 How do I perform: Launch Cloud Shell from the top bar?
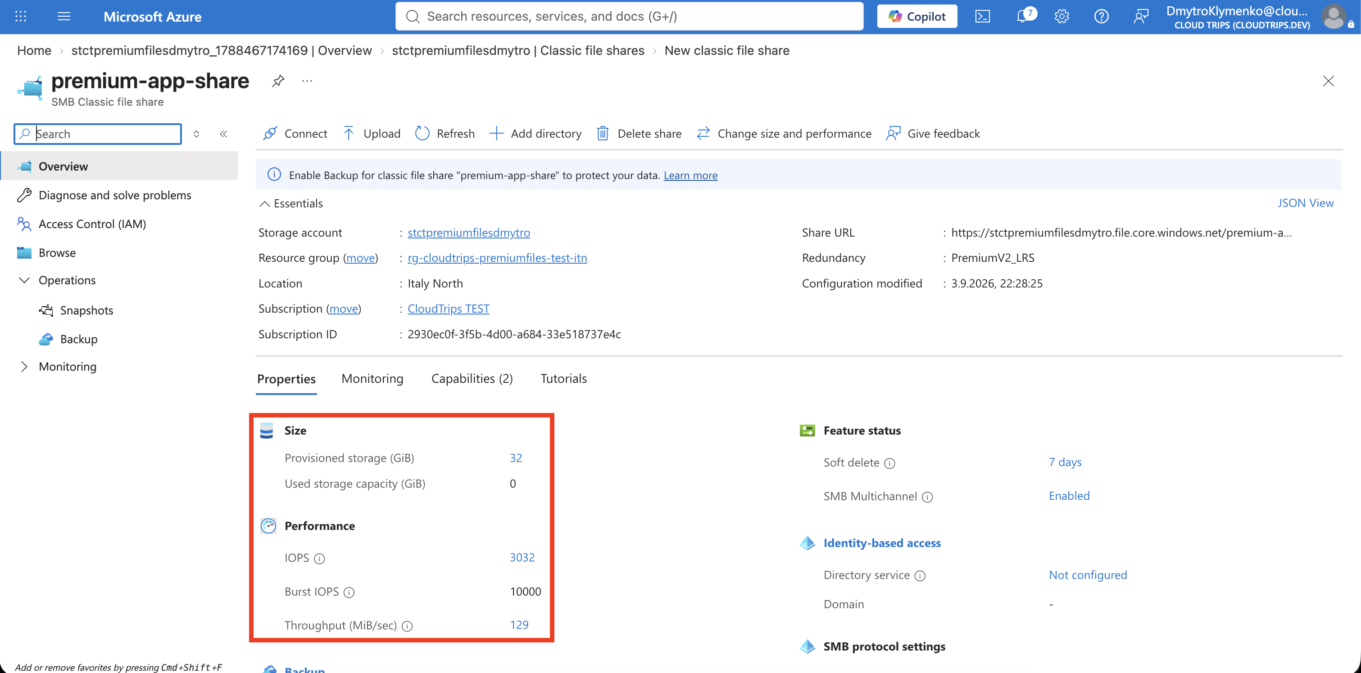pos(982,16)
